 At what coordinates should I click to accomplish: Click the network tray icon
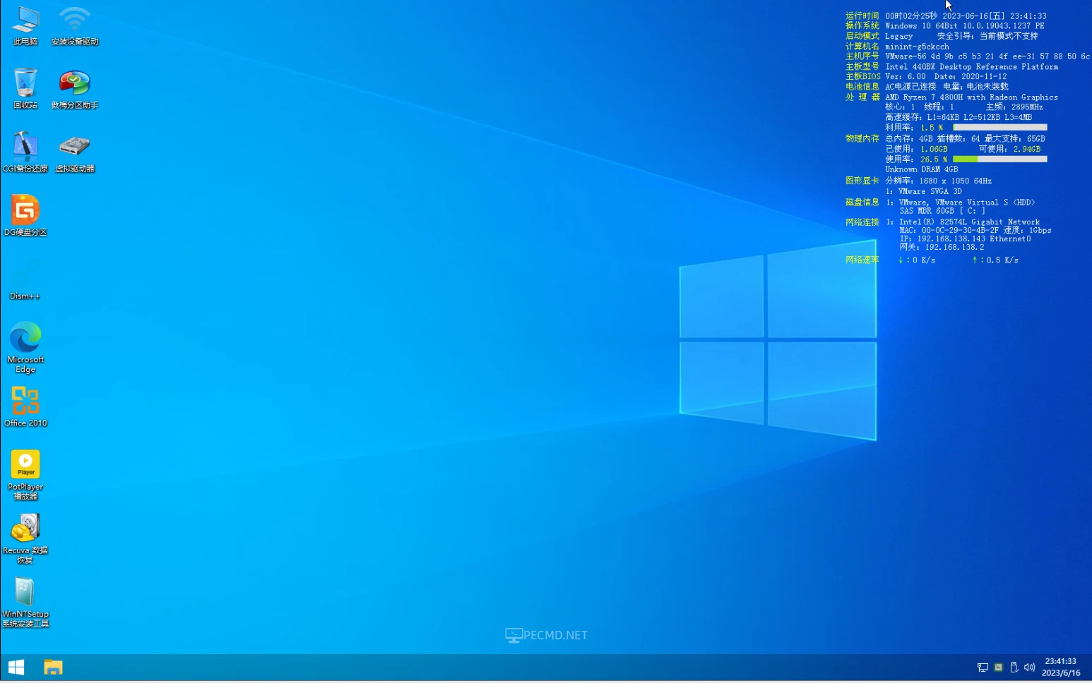click(x=983, y=667)
